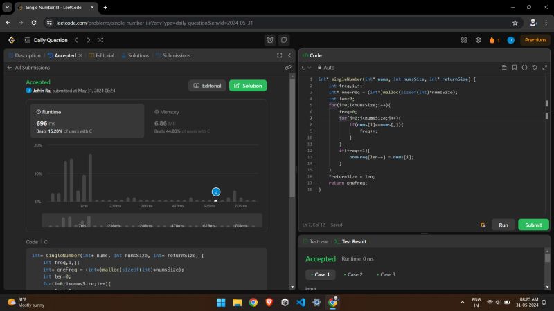Collapse the description panel chevron
Screen dimensions: 554x311
[289, 55]
